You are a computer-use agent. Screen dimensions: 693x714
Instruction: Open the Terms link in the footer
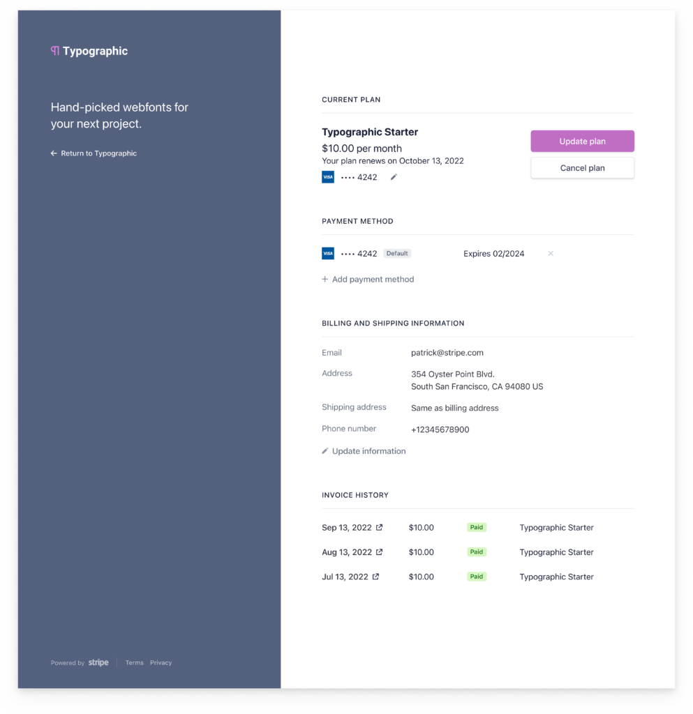135,662
